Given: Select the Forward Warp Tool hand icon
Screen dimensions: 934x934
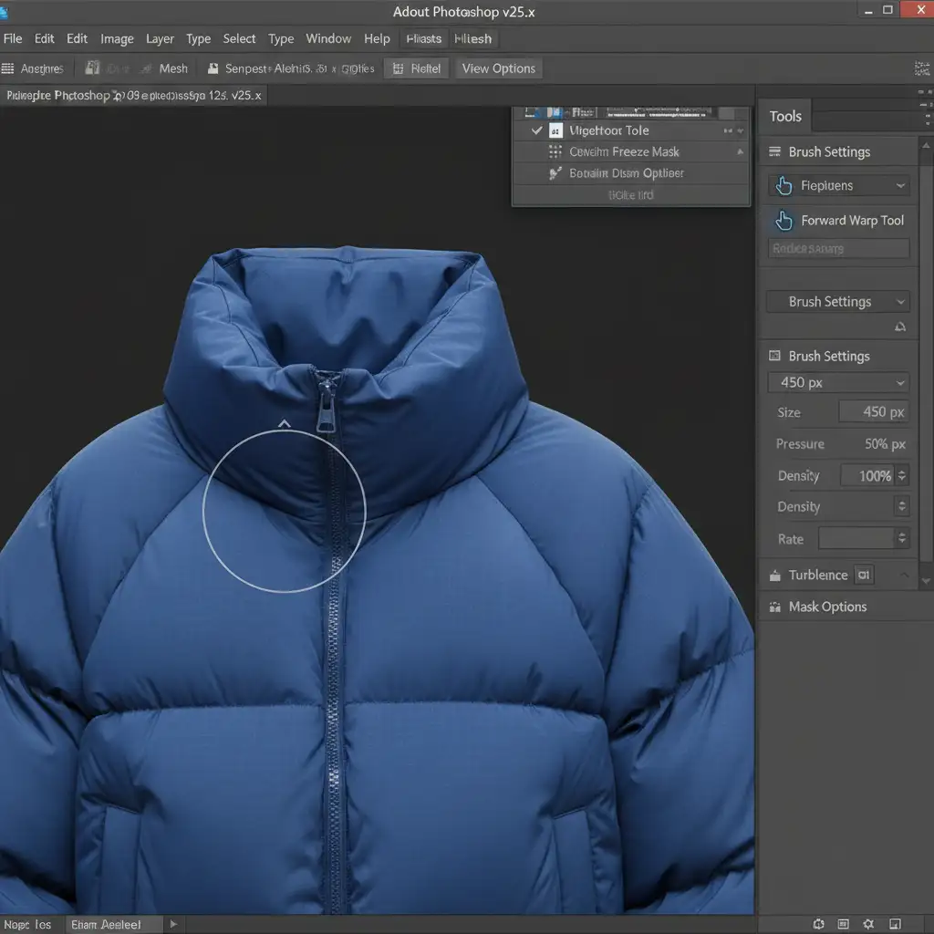Looking at the screenshot, I should click(x=784, y=221).
